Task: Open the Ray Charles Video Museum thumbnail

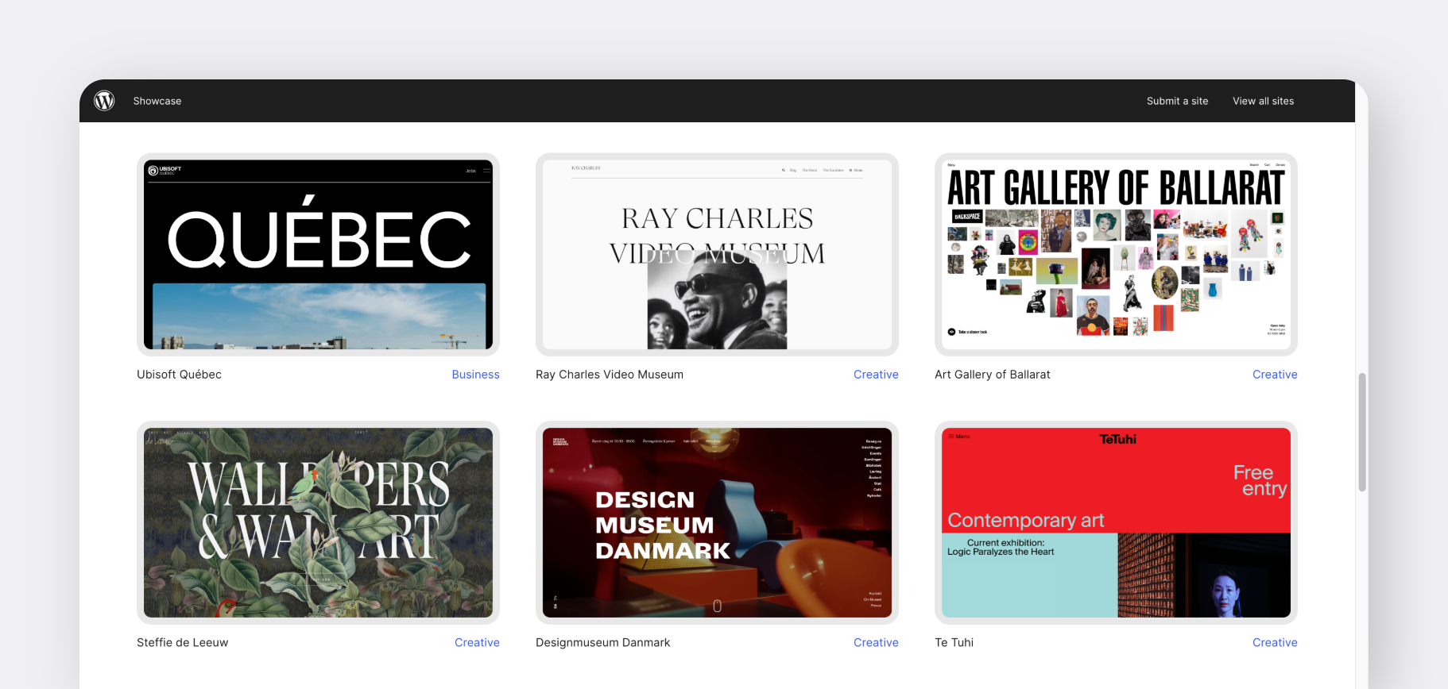Action: 717,255
